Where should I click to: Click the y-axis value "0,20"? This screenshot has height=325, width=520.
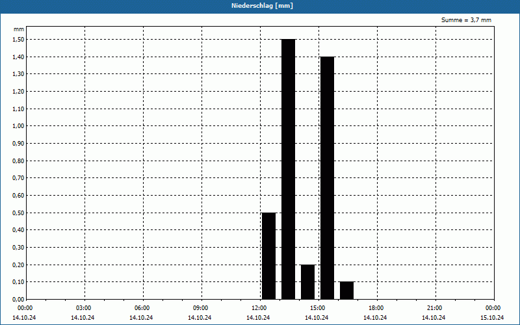[x=19, y=265]
